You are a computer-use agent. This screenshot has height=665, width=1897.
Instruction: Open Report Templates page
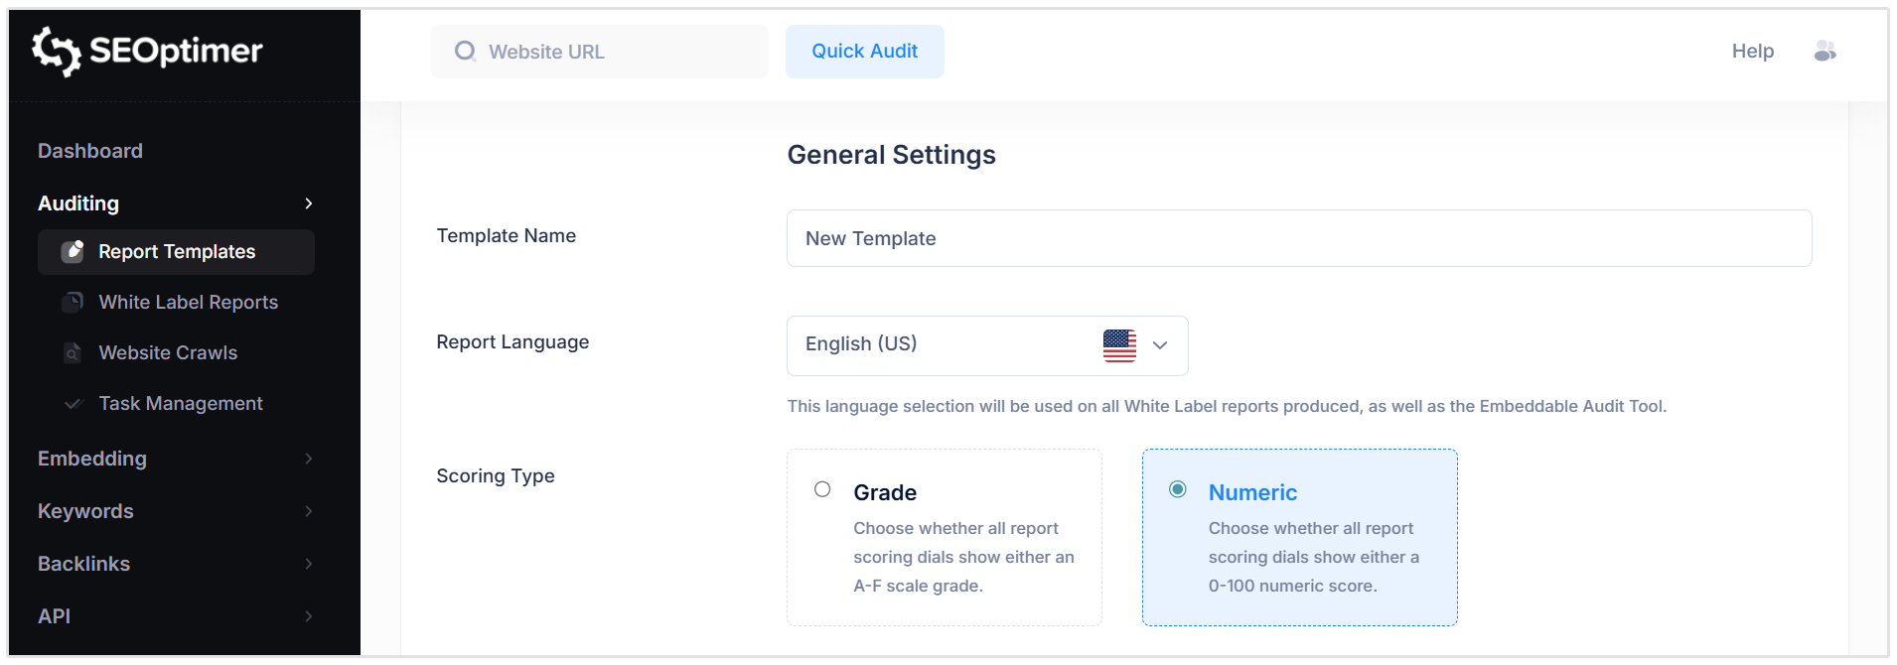(176, 252)
